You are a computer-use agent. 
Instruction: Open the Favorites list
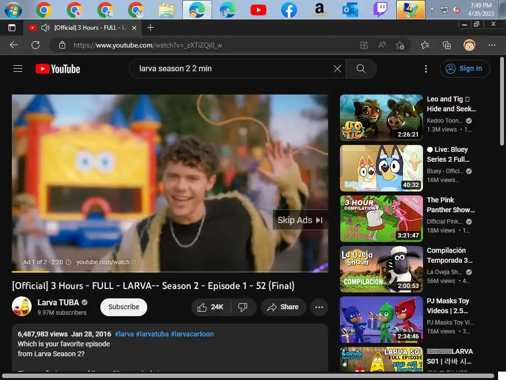(425, 45)
